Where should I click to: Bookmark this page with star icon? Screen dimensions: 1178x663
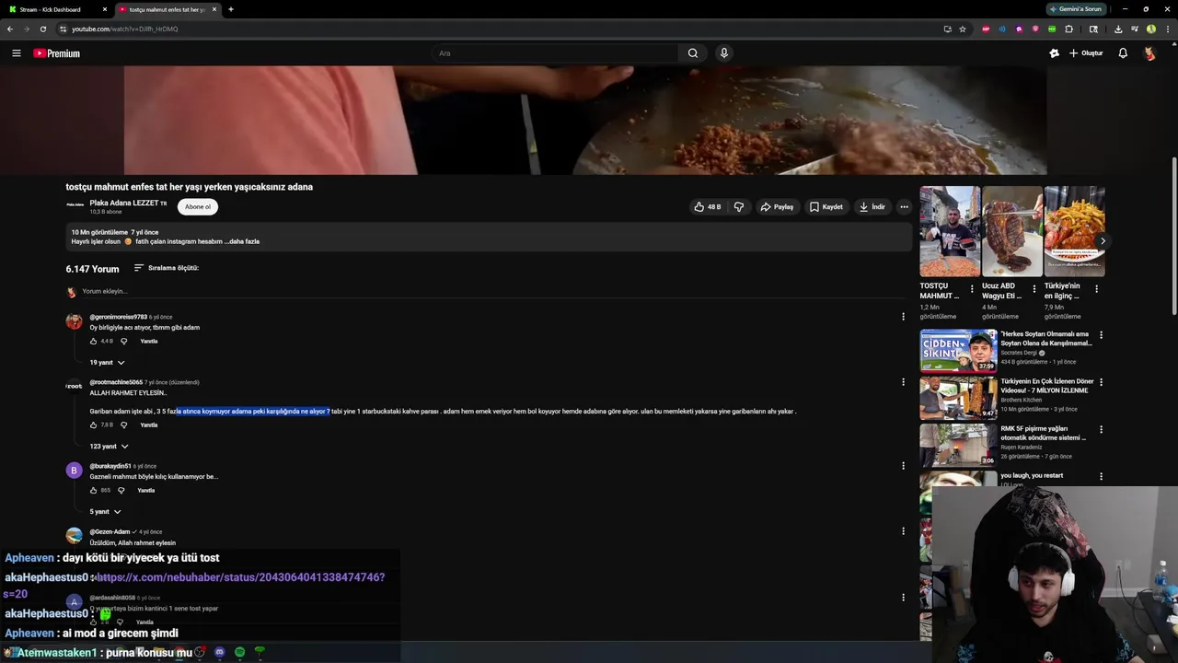point(963,29)
